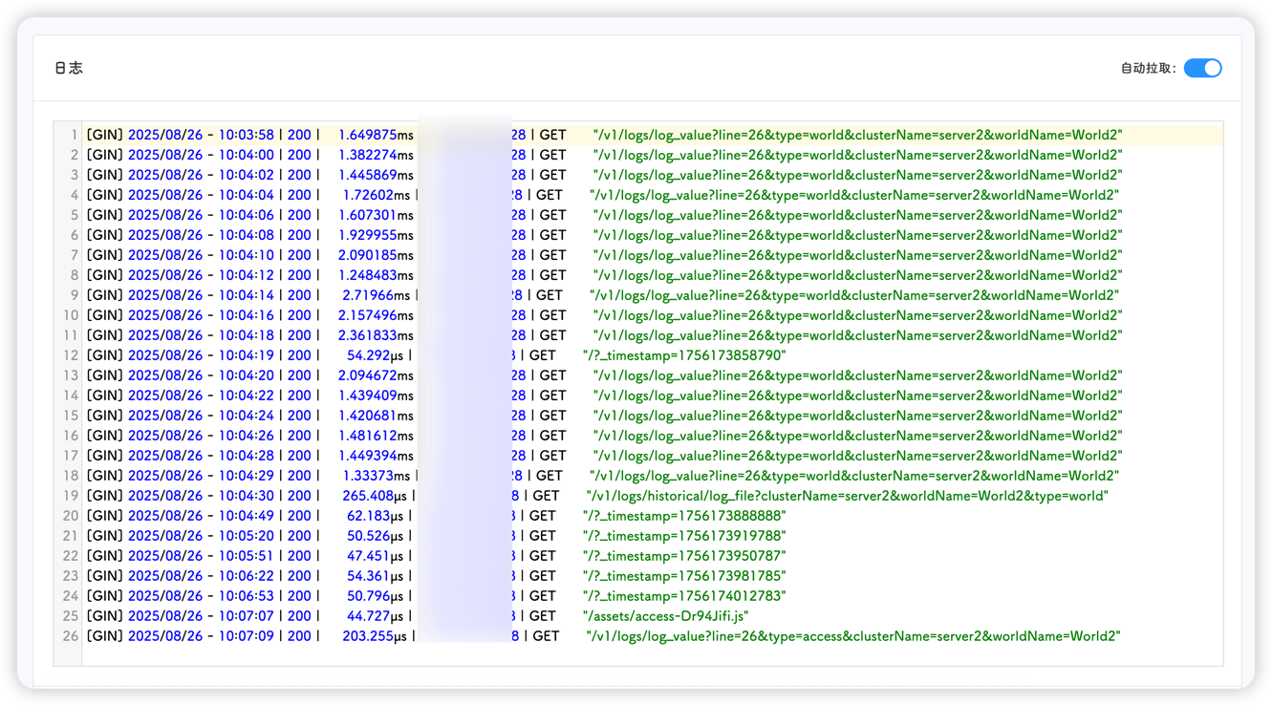This screenshot has height=706, width=1272.
Task: Click the 2.71966ms latency value
Action: pos(374,295)
